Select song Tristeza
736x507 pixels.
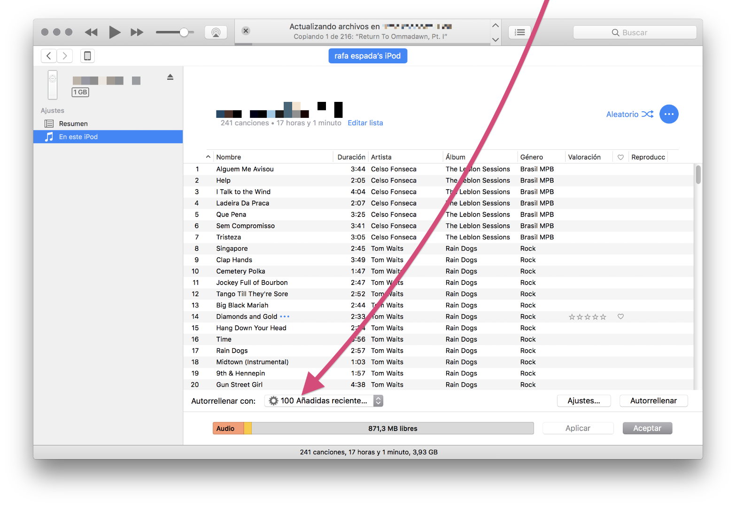pyautogui.click(x=438, y=238)
